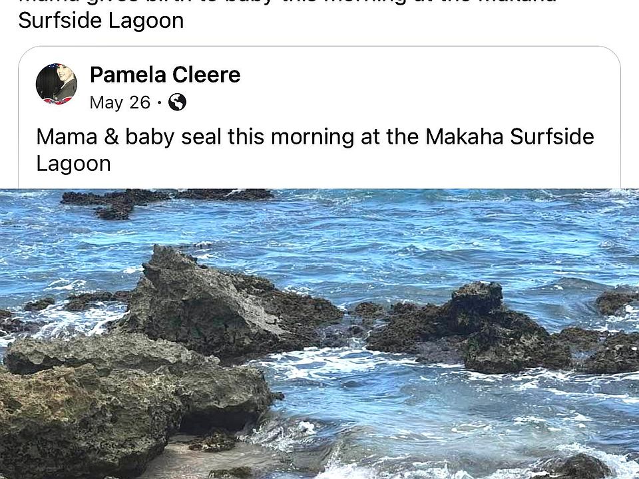Open the shared seal photo
Viewport: 639px width, 479px height.
tap(319, 333)
